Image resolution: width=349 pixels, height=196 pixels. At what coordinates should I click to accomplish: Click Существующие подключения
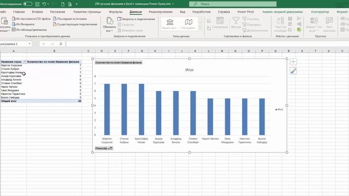pyautogui.click(x=75, y=24)
